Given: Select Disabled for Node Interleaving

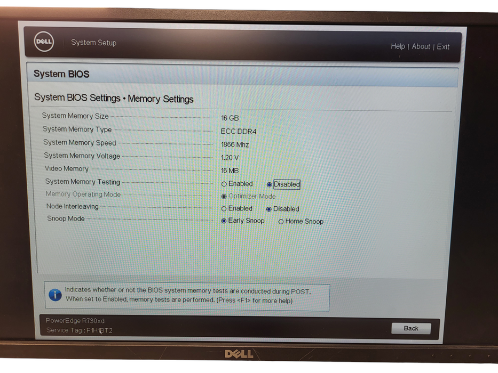Looking at the screenshot, I should 268,209.
